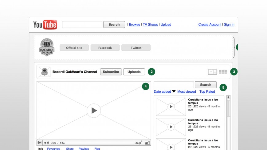267x150 pixels.
Task: Click the Bacardi OakHeart banner logo
Action: tap(47, 47)
